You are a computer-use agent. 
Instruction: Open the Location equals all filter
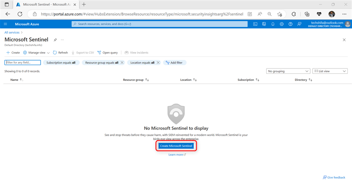click(142, 63)
